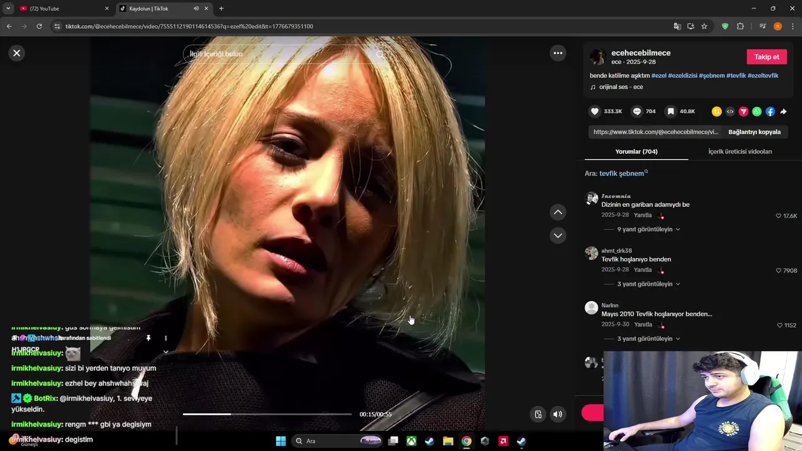The image size is (802, 451).
Task: Share video to Facebook
Action: (x=770, y=111)
